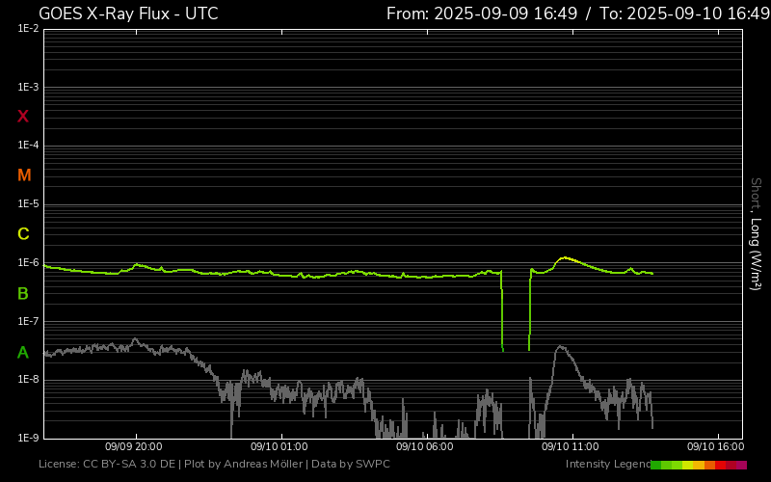Click the "License: CC BY-SA 3.0 DE" text

pos(107,465)
